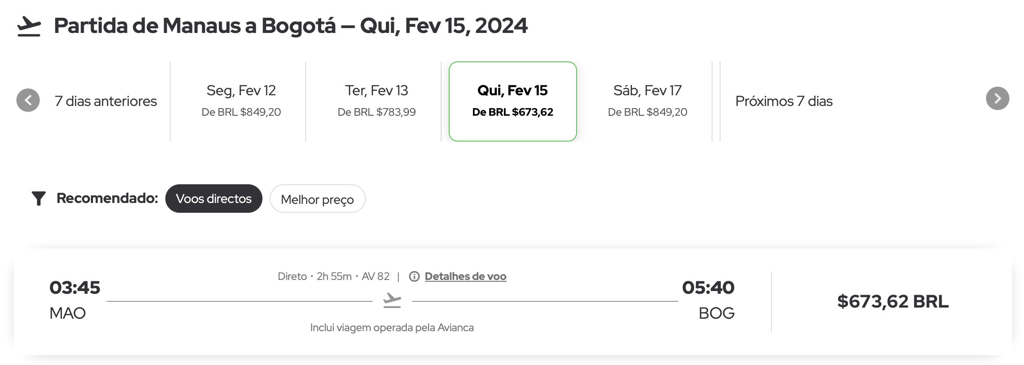Image resolution: width=1024 pixels, height=365 pixels.
Task: Click the 7 dias anteriores label
Action: (x=106, y=101)
